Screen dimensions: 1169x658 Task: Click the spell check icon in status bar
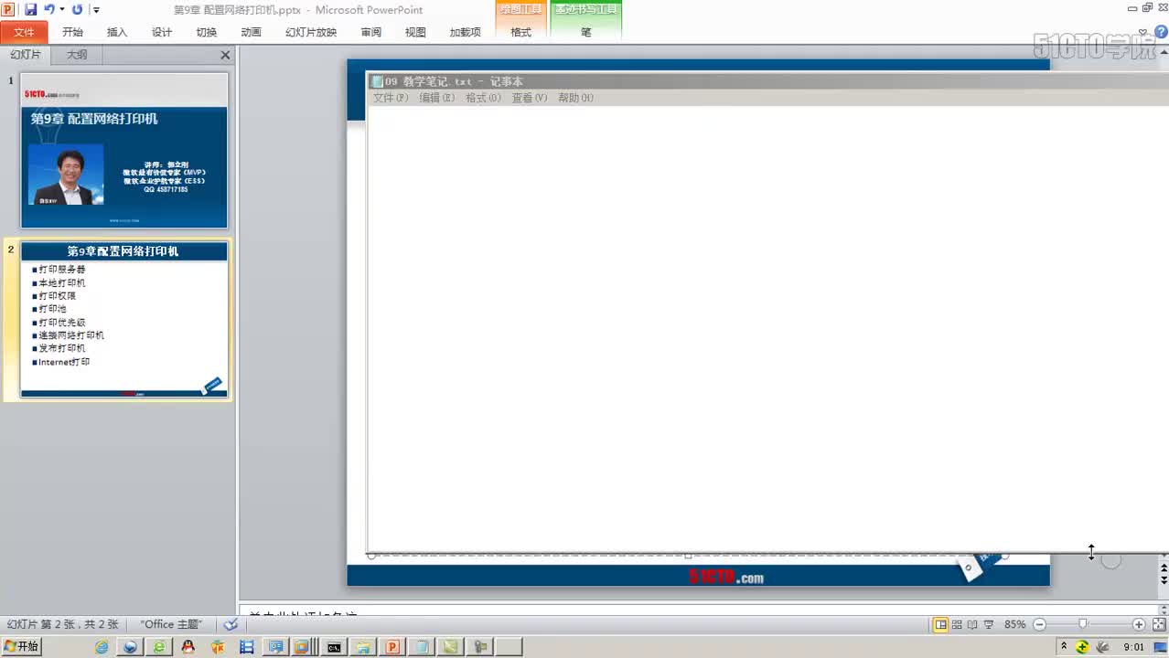point(231,624)
